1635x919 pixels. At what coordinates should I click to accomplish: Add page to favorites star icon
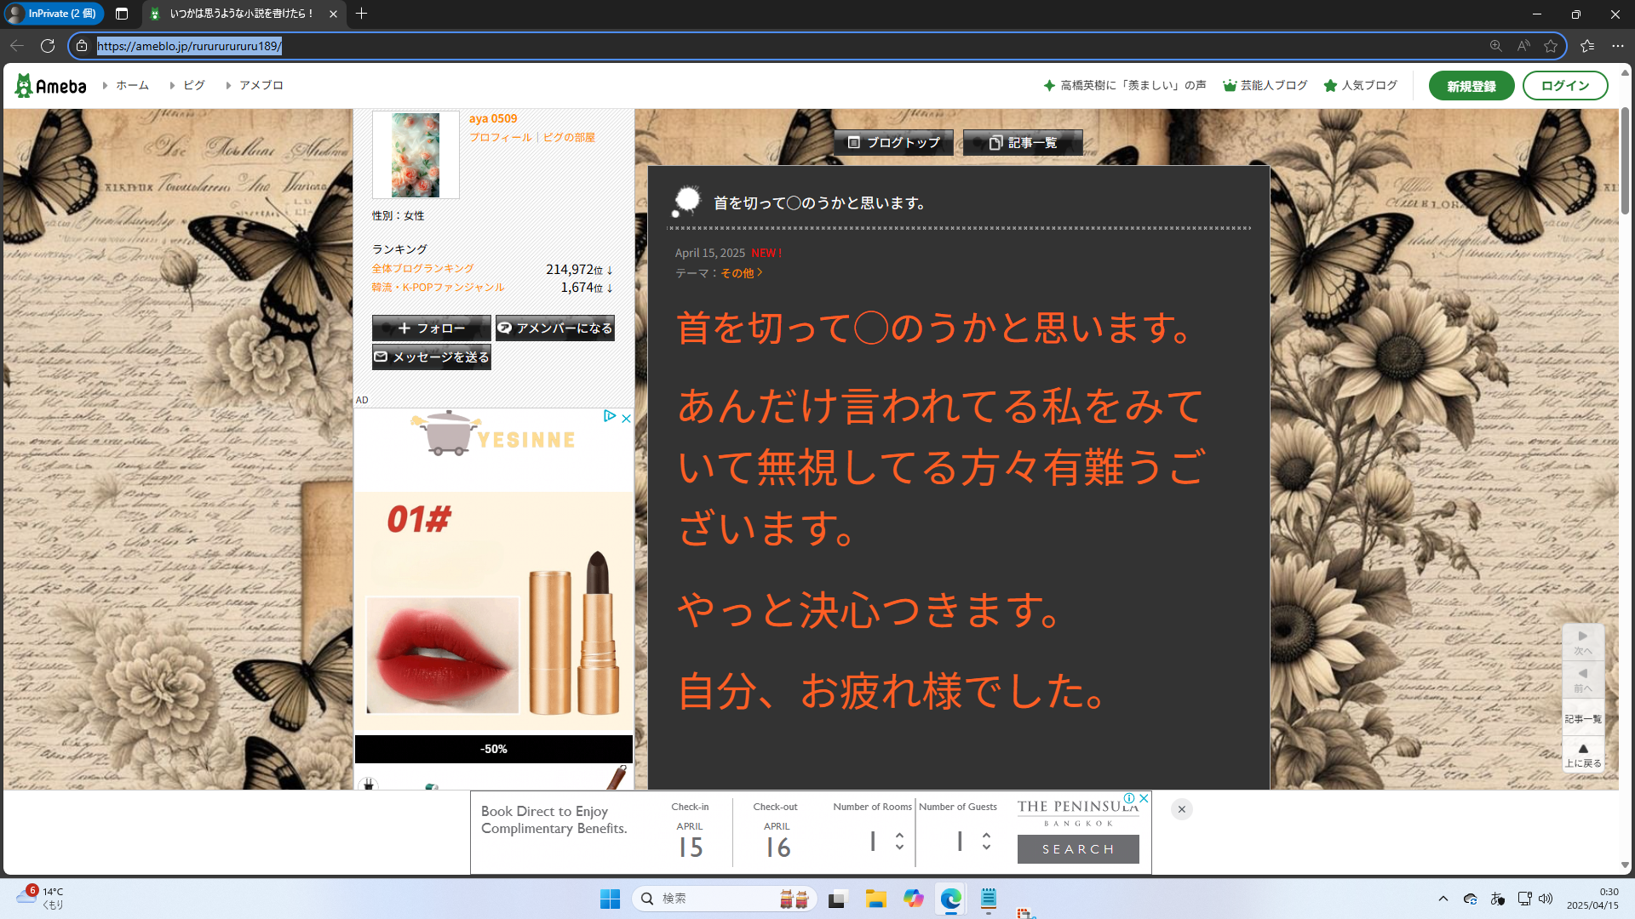pyautogui.click(x=1551, y=46)
